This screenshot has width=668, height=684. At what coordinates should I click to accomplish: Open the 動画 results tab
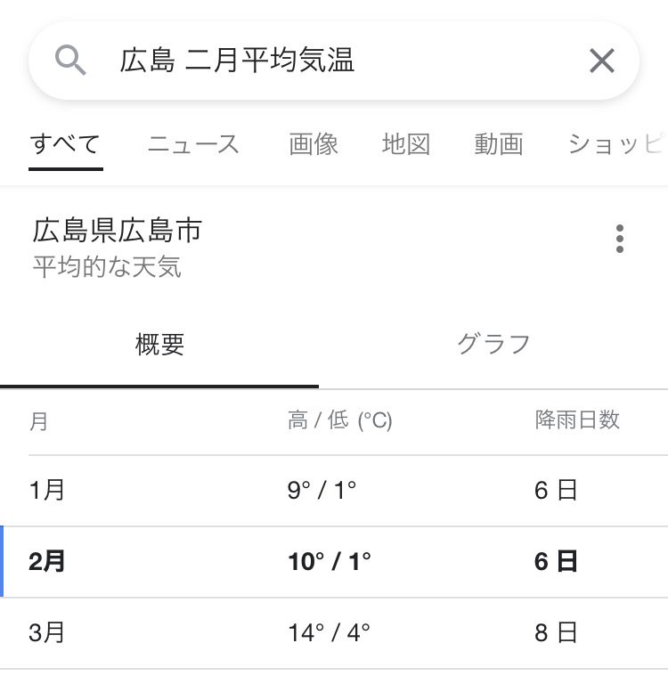pyautogui.click(x=499, y=144)
